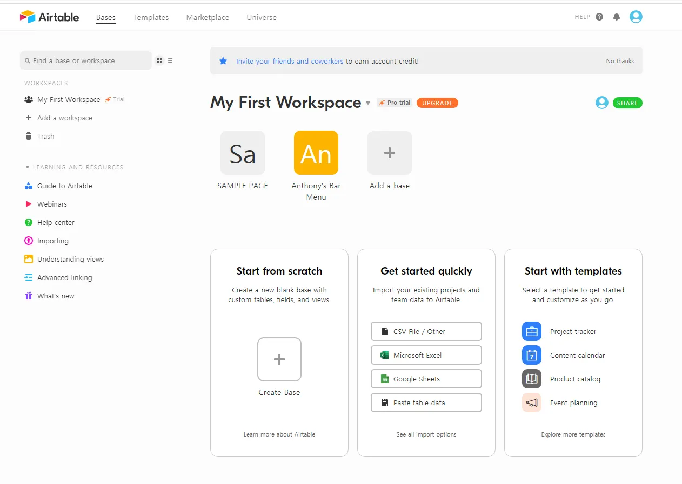Open the What's new text link

(x=56, y=296)
